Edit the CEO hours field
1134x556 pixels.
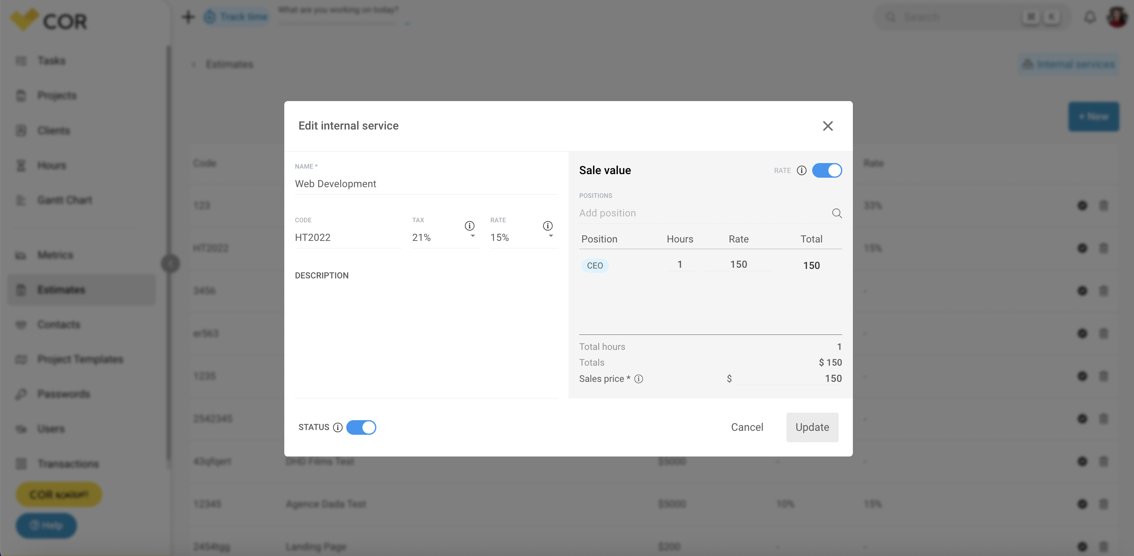[x=680, y=264]
